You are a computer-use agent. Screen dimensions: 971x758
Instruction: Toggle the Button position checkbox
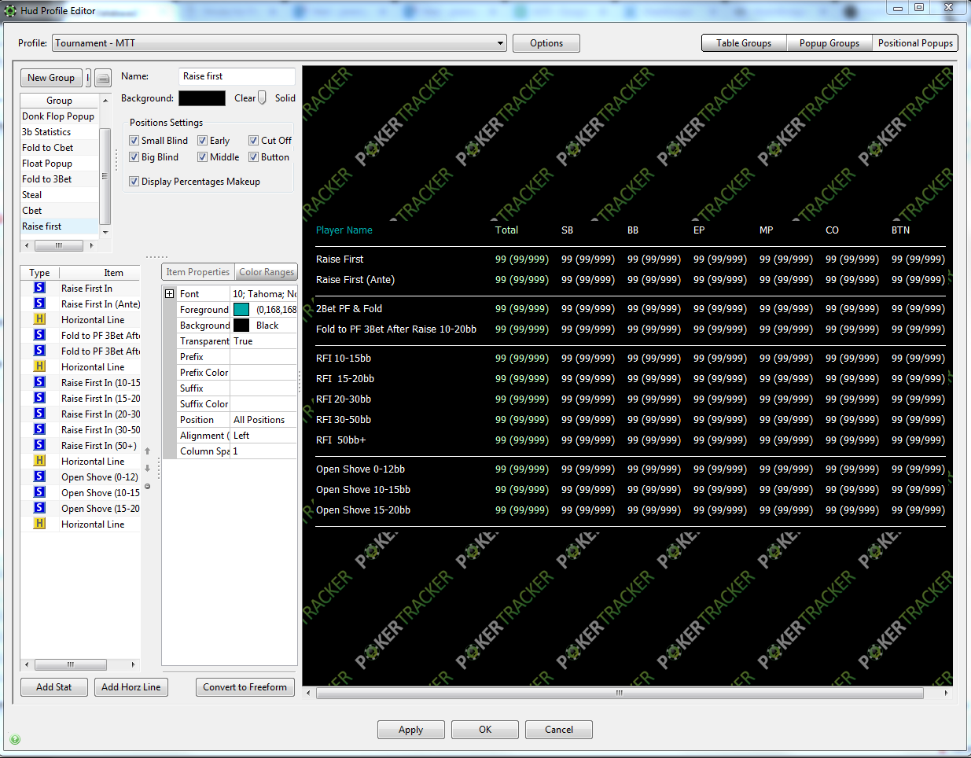click(x=253, y=157)
